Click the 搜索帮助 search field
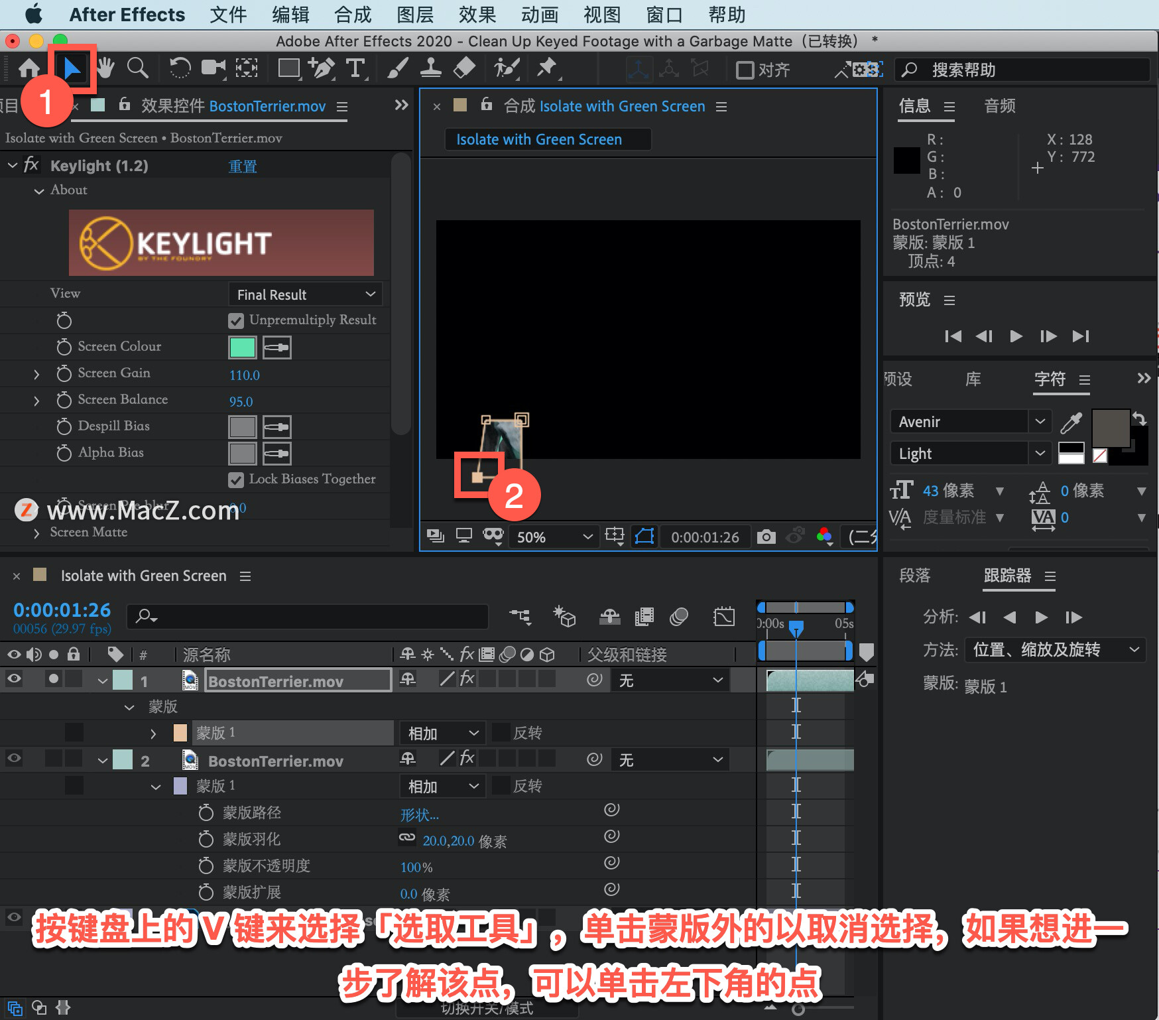1159x1020 pixels. [1022, 70]
